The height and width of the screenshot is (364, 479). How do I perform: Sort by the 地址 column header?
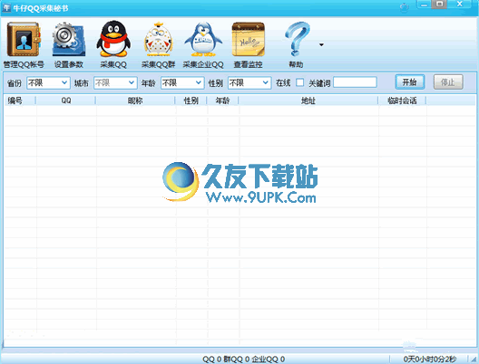coord(308,101)
